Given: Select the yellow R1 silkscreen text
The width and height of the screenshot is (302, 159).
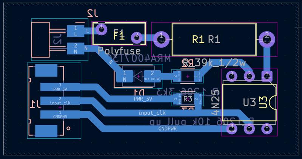Looking at the screenshot, I should click(x=198, y=39).
